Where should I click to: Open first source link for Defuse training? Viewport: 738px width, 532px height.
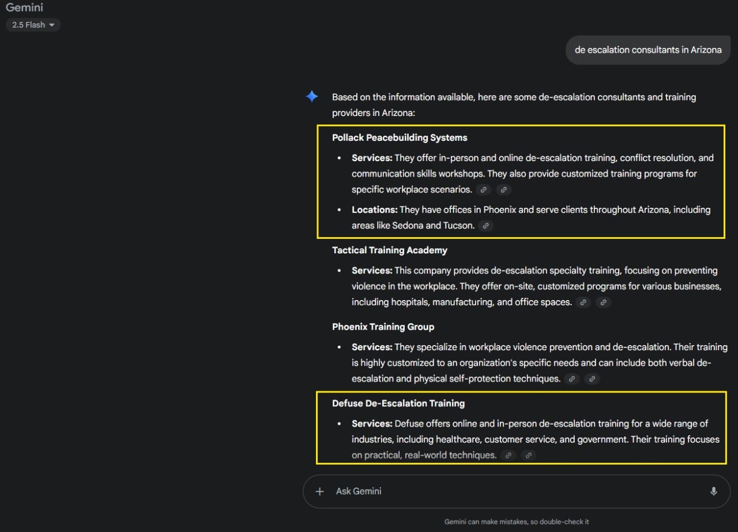click(x=508, y=455)
